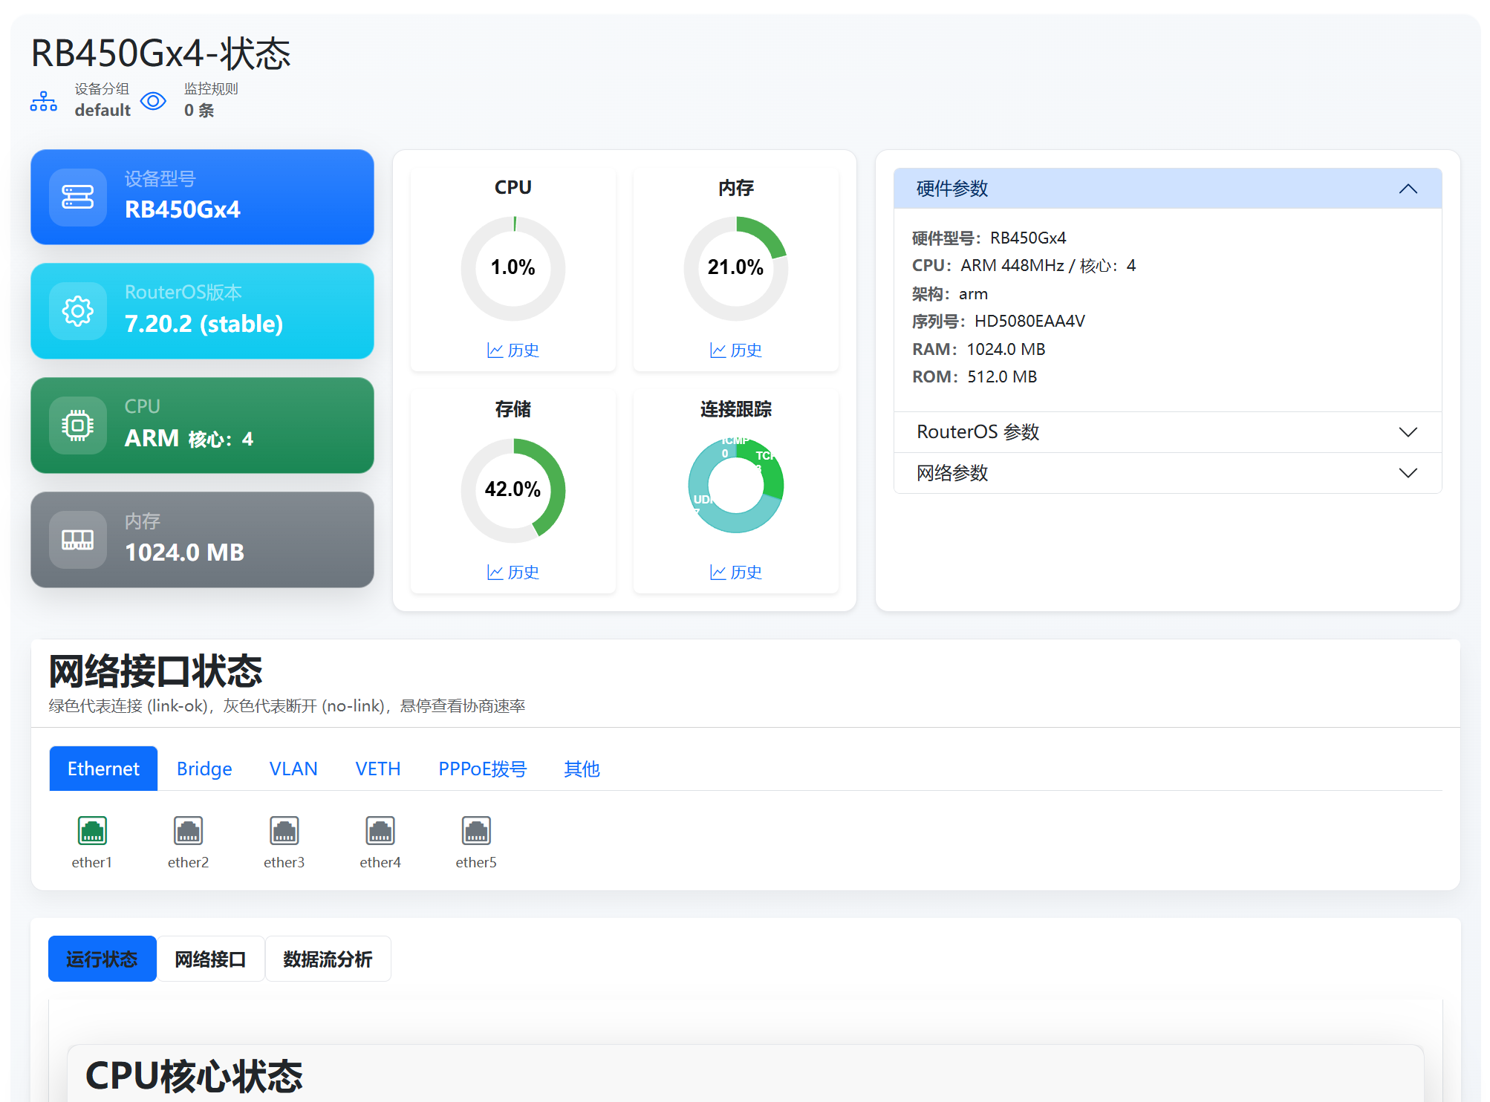
Task: Click the monitoring rules eye icon
Action: click(x=153, y=101)
